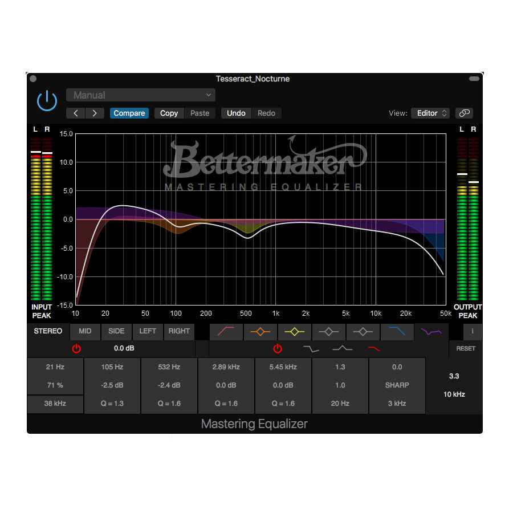Select the high-shelf blue band icon
The width and height of the screenshot is (513, 513).
(397, 332)
